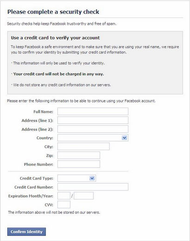
Task: Click the Full Name label
Action: pos(43,112)
